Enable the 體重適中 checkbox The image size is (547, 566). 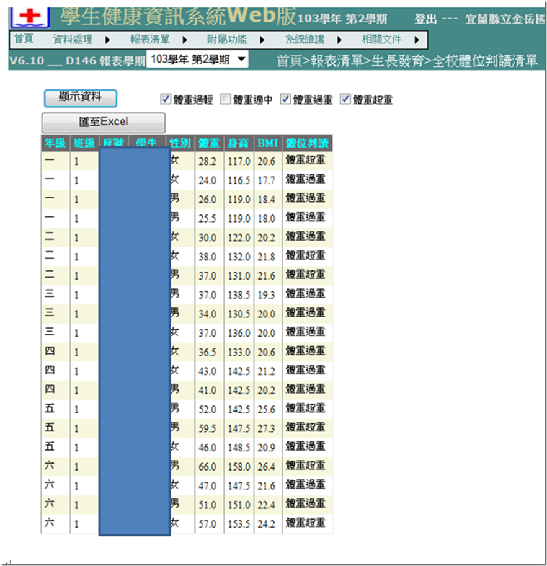[x=226, y=99]
